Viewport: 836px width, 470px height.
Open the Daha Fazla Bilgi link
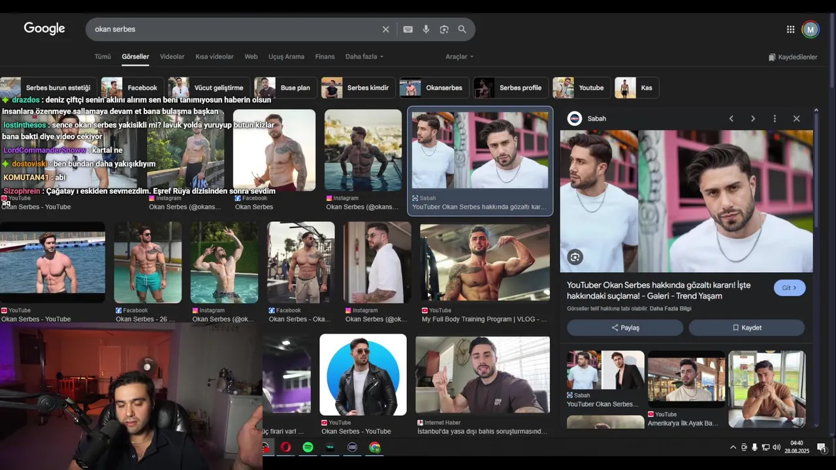coord(670,309)
